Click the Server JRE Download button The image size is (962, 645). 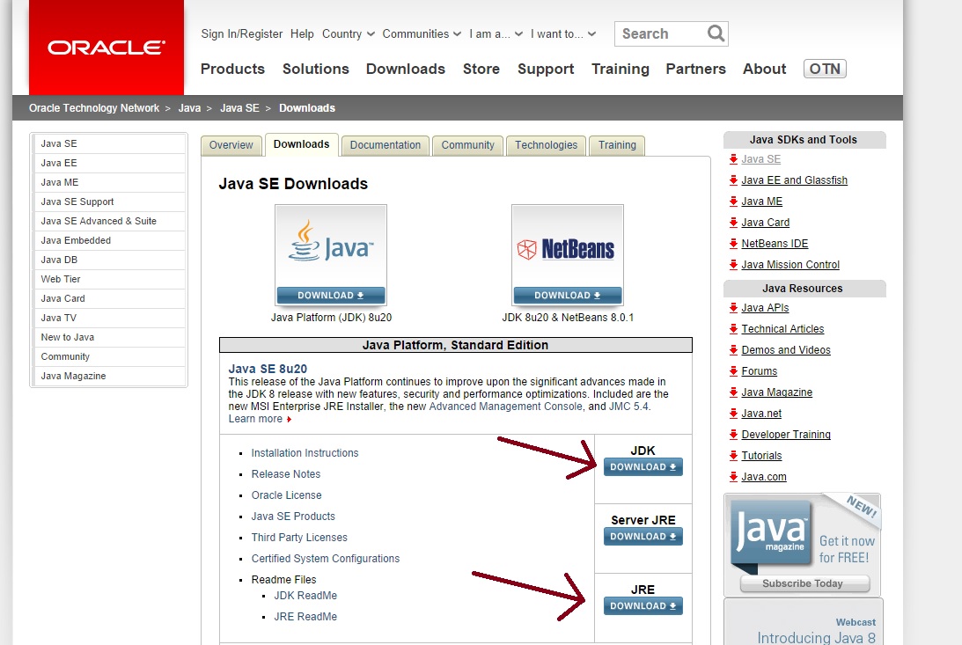(x=643, y=537)
